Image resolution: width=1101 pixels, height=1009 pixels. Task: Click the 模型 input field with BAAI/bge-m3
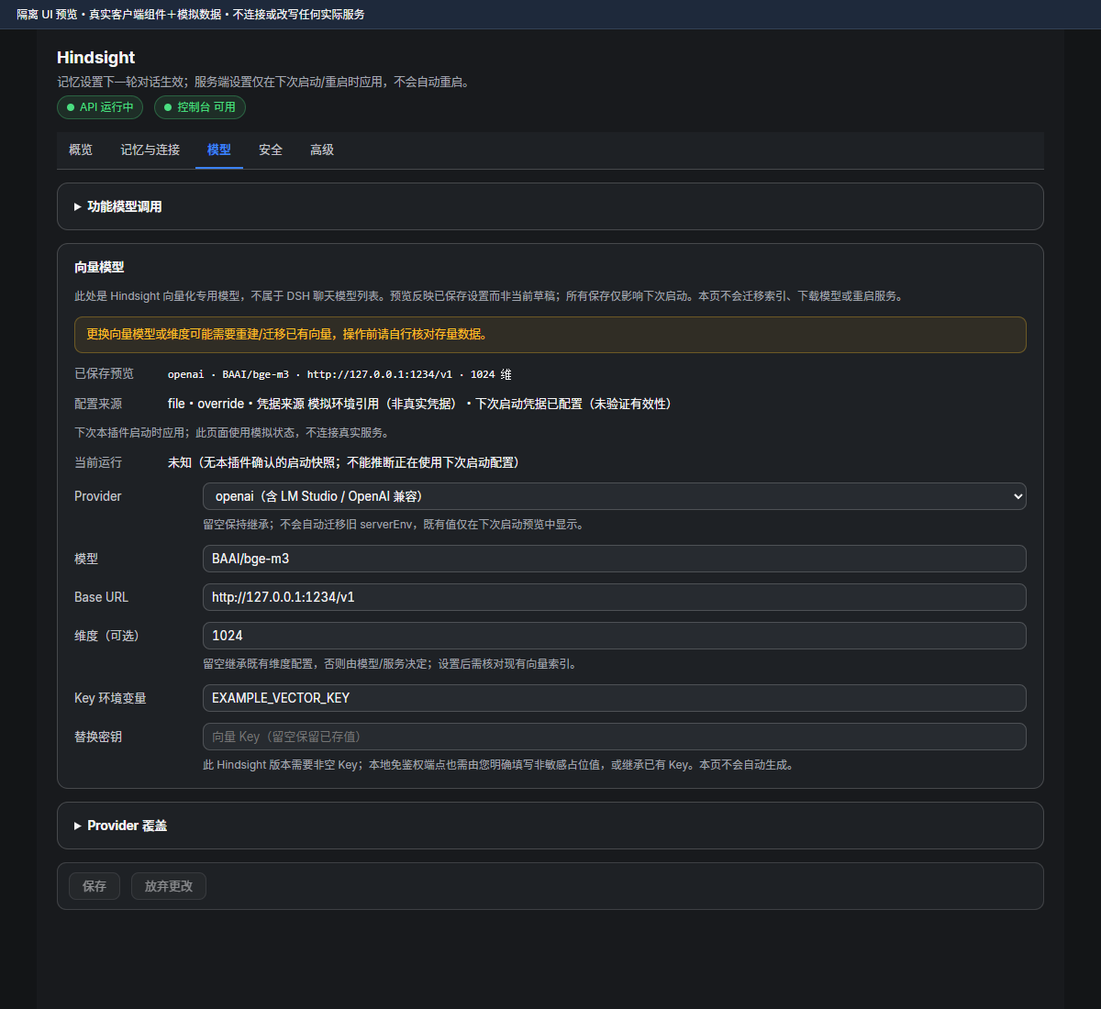[614, 559]
